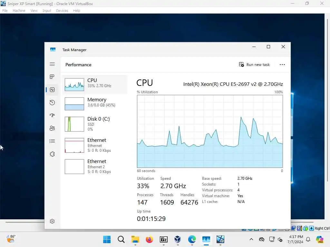Click the Threads value 1609
The height and width of the screenshot is (247, 330).
pos(167,203)
